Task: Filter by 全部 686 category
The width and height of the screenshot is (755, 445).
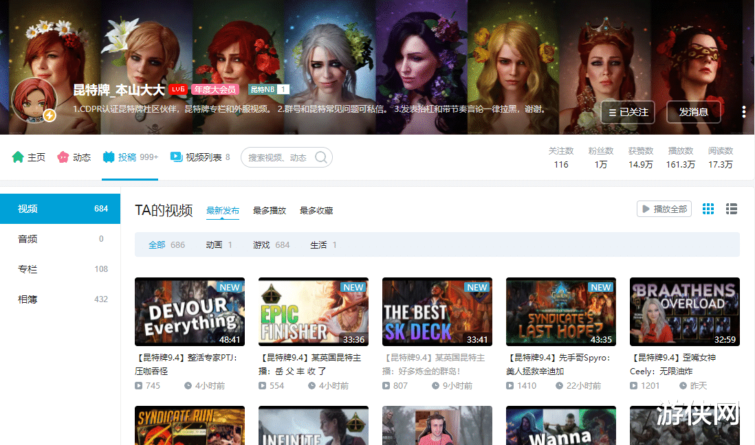Action: tap(166, 245)
